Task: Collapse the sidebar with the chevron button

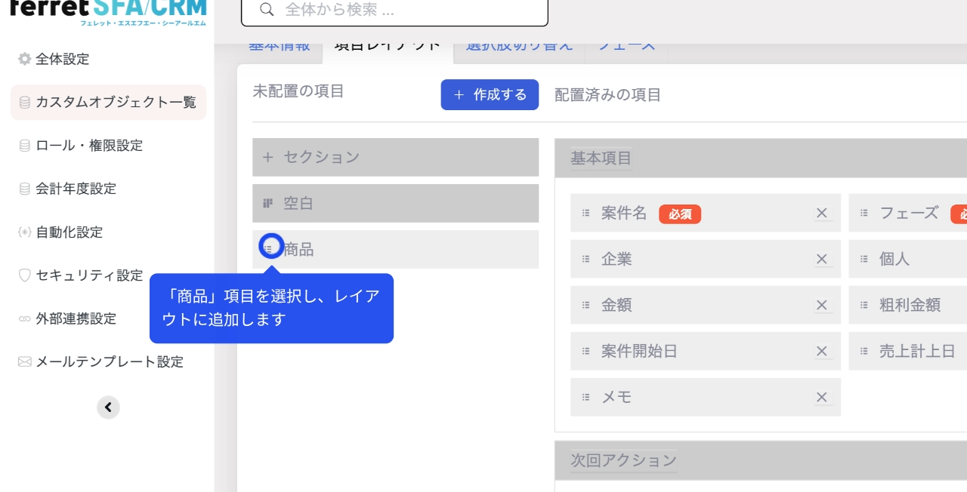Action: coord(108,407)
